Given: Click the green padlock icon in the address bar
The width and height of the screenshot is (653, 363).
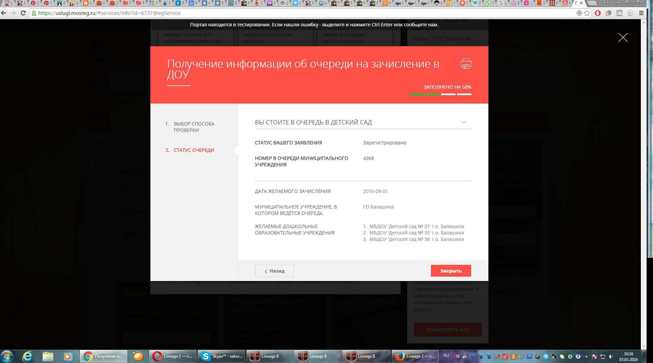Looking at the screenshot, I should (x=34, y=13).
